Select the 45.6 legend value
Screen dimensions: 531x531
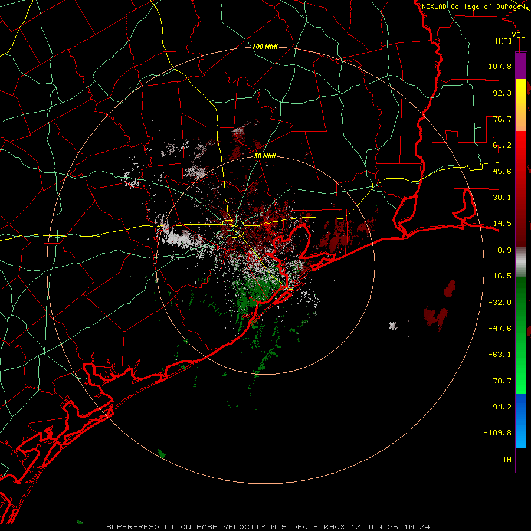click(x=502, y=171)
